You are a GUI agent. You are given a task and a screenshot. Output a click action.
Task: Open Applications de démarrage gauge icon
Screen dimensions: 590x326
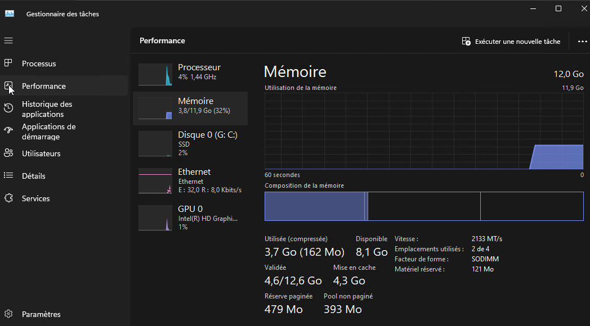(x=8, y=131)
